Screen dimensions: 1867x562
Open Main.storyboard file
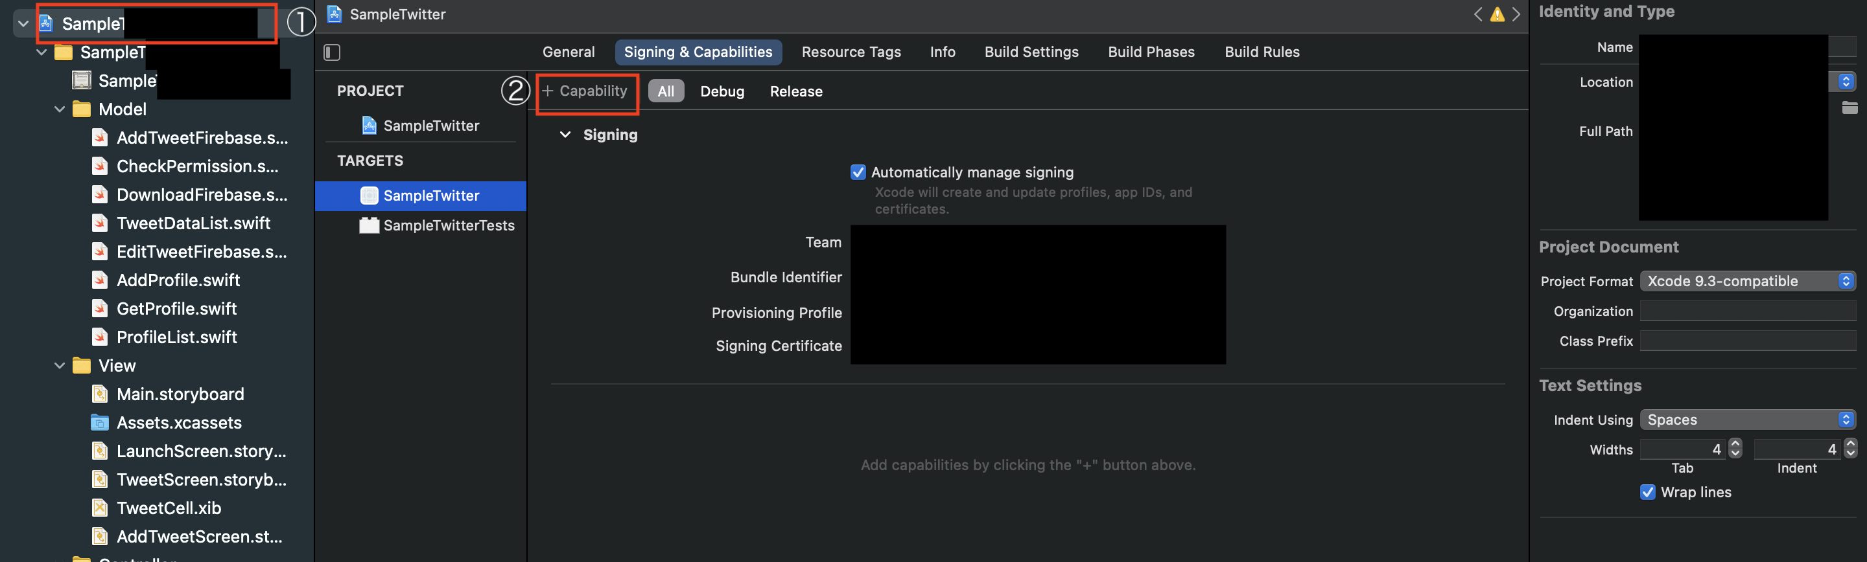(180, 394)
